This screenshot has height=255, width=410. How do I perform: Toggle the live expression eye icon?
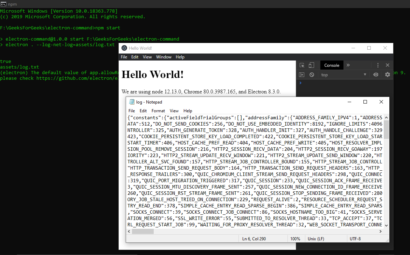point(376,75)
